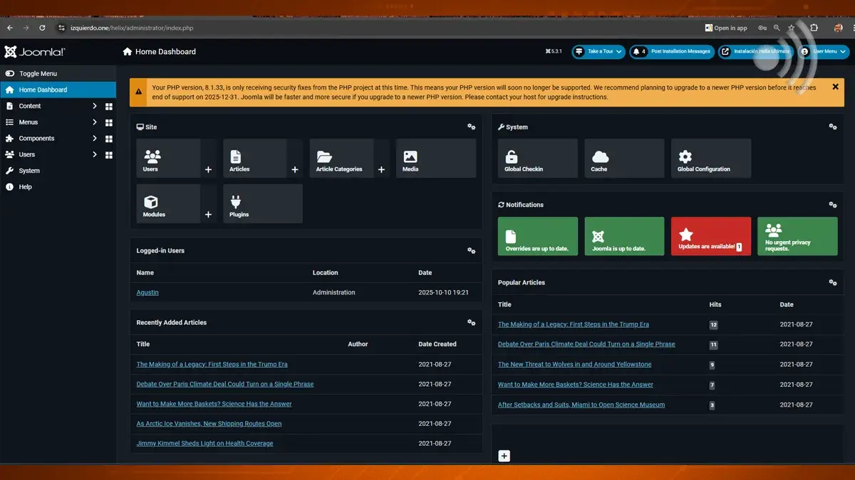The height and width of the screenshot is (480, 855).
Task: Expand the Content section in the sidebar
Action: (28, 105)
